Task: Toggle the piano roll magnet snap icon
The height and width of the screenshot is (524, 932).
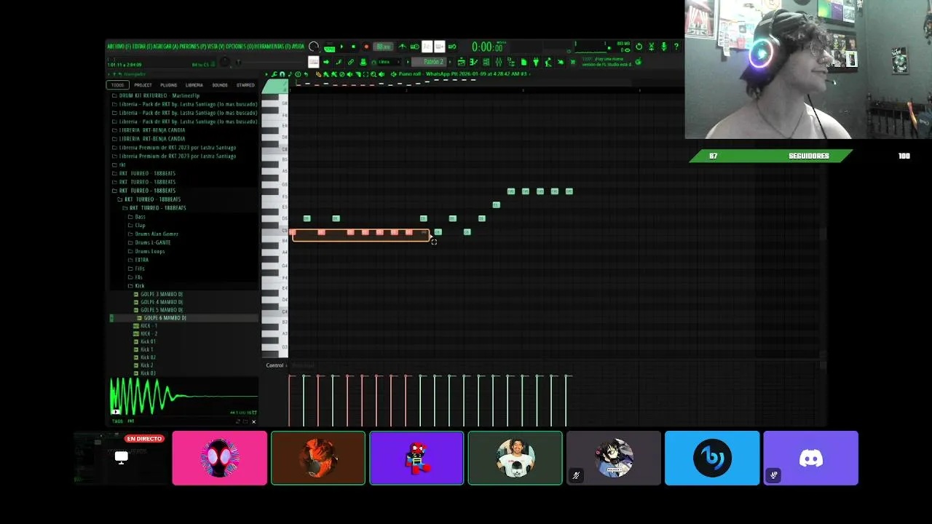Action: click(x=283, y=74)
